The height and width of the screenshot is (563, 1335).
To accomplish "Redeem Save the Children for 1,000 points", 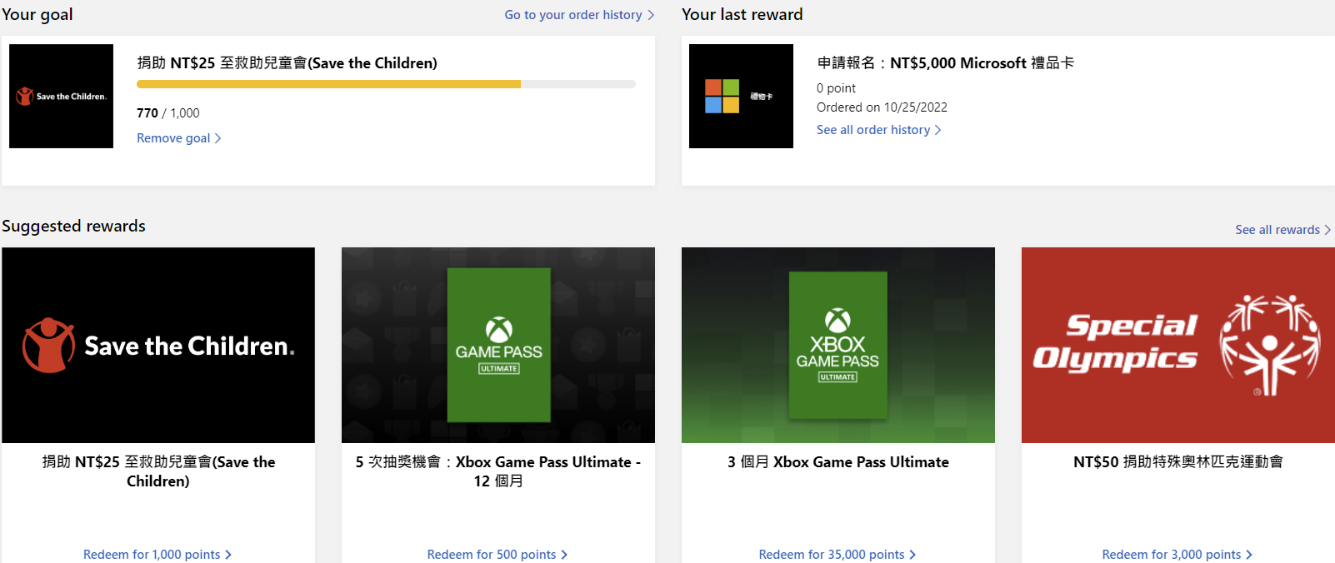I will (157, 555).
